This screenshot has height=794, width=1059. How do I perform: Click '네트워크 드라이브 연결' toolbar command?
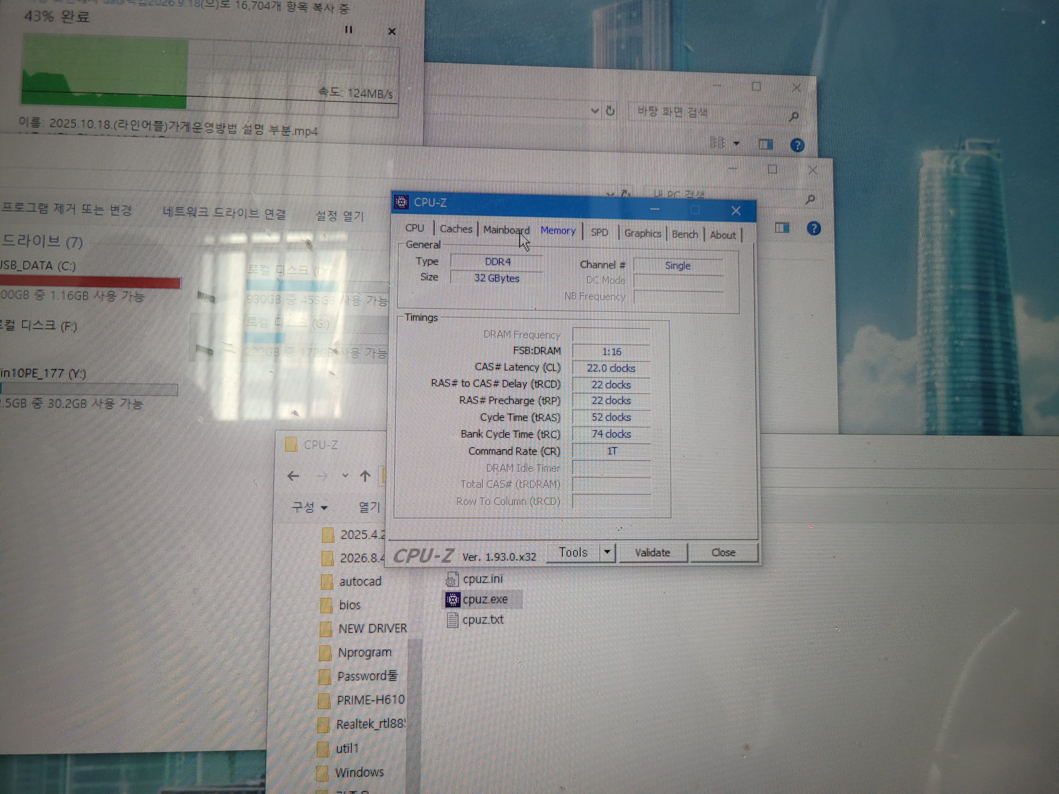(224, 212)
